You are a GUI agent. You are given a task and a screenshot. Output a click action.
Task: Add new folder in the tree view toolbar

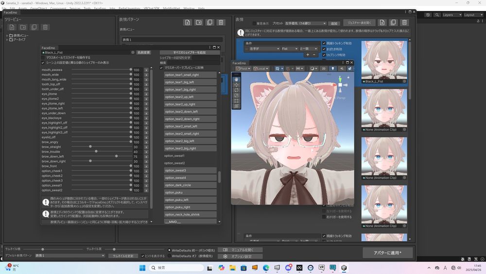pos(23,27)
